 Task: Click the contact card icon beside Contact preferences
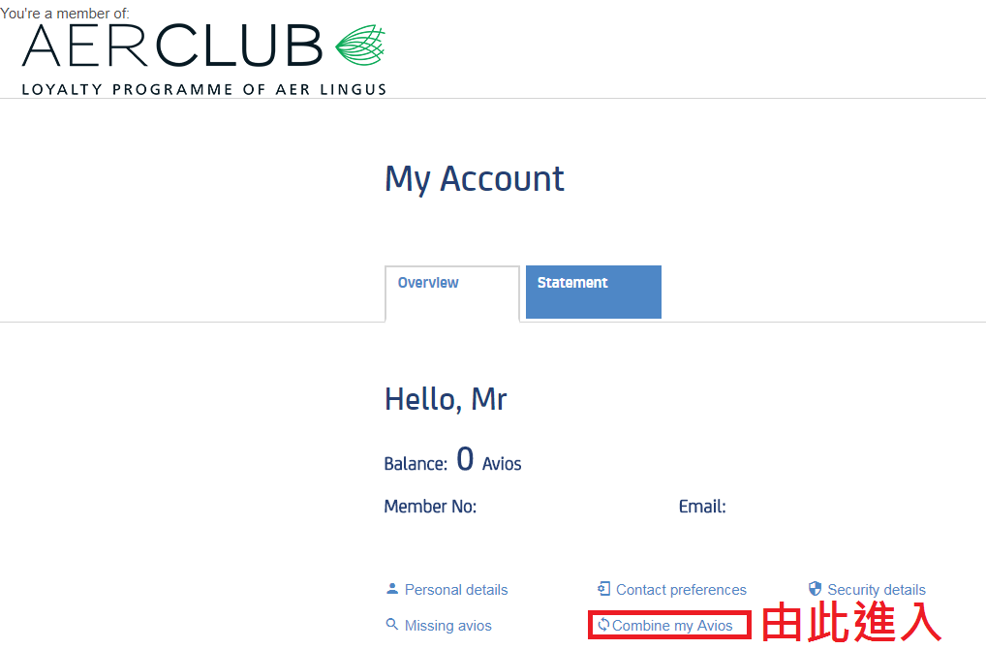pyautogui.click(x=603, y=589)
